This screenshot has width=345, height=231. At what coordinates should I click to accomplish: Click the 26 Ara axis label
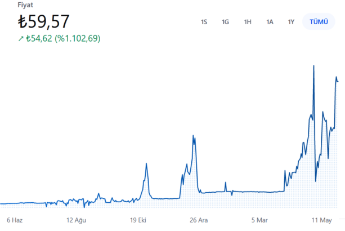tap(199, 220)
